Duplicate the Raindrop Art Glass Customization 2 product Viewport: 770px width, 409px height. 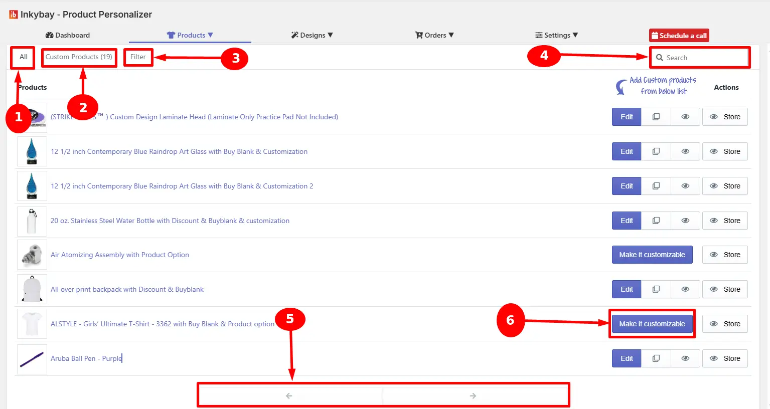pyautogui.click(x=656, y=186)
